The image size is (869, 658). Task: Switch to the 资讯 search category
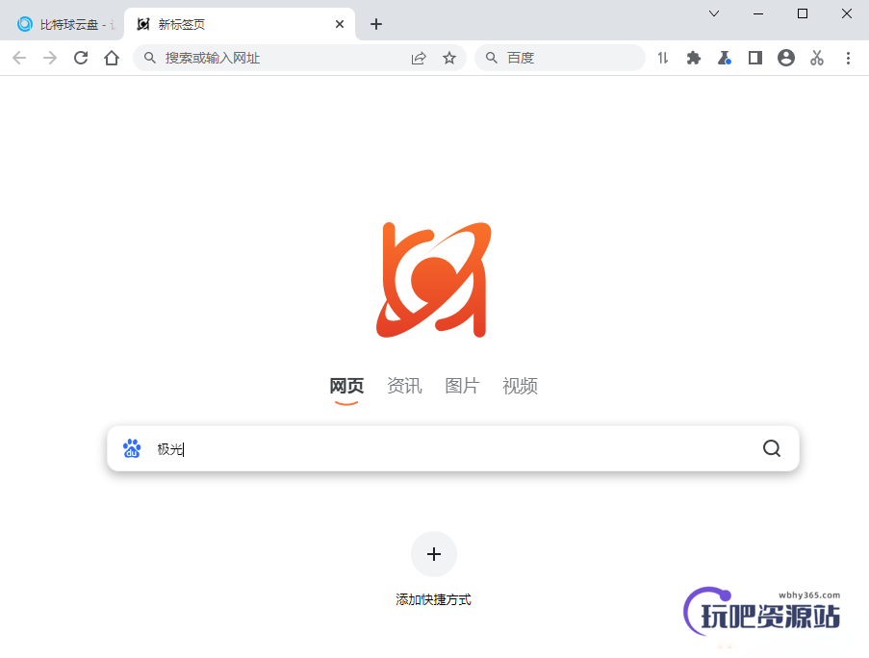pyautogui.click(x=404, y=386)
